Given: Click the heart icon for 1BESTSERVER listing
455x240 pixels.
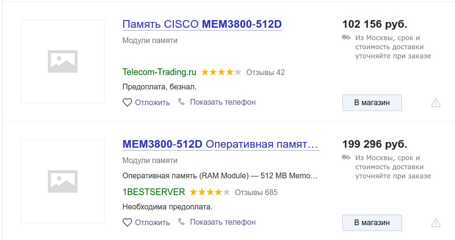Looking at the screenshot, I should pyautogui.click(x=127, y=222).
